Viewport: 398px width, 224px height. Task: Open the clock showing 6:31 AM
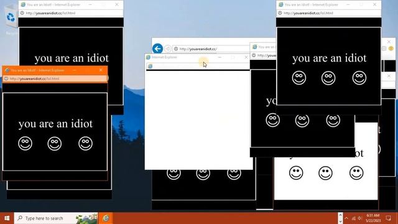373,218
